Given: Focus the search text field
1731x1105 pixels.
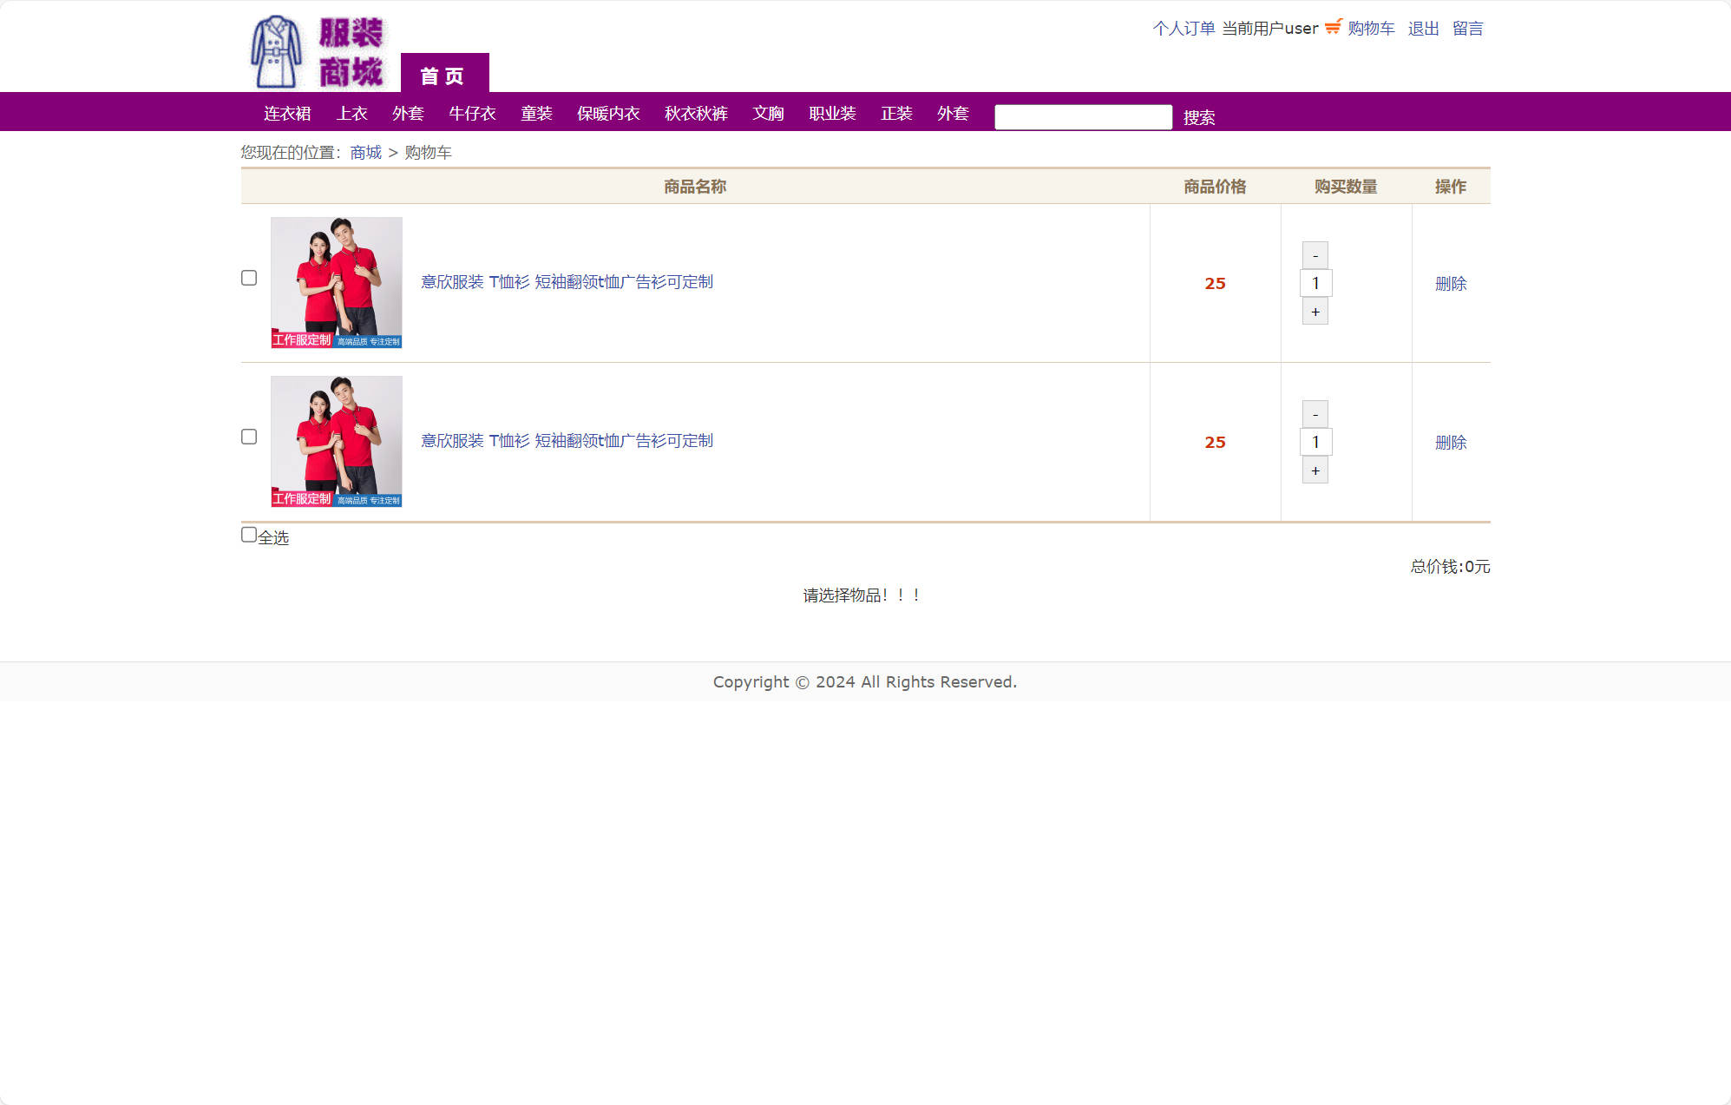Looking at the screenshot, I should (1083, 117).
